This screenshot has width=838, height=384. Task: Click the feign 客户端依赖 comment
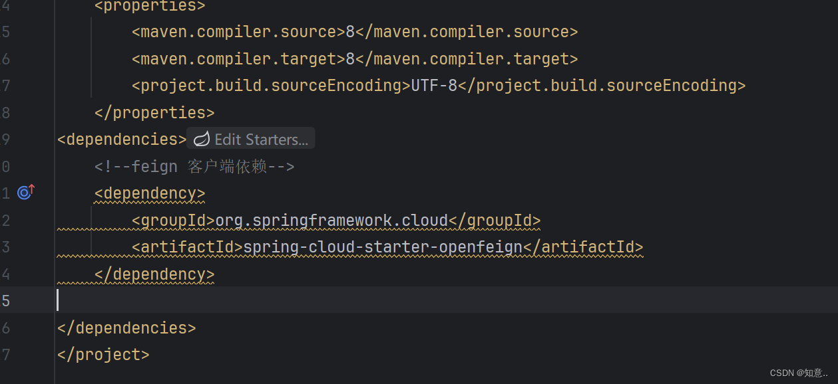194,166
